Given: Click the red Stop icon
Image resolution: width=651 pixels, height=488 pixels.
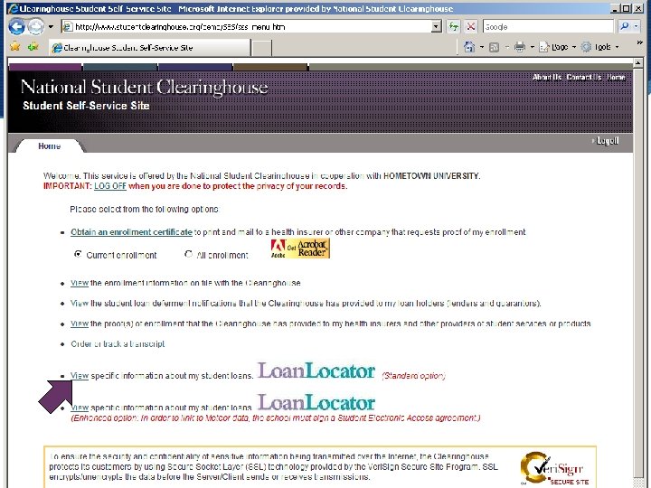Looking at the screenshot, I should coord(471,27).
